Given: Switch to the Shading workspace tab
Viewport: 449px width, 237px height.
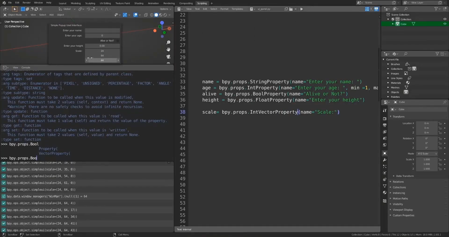Looking at the screenshot, I should click(139, 3).
